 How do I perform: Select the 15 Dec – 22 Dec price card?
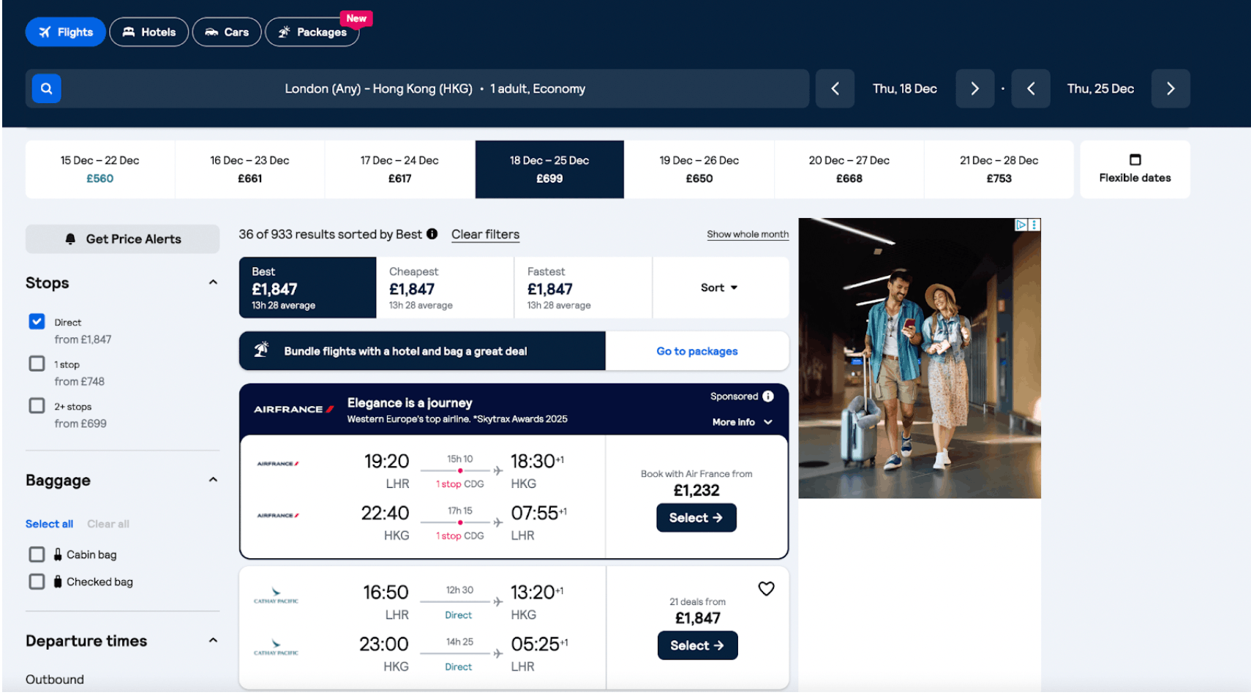(99, 169)
